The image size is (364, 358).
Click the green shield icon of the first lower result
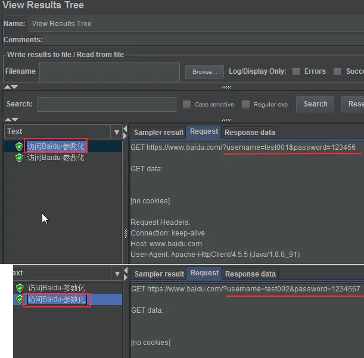(x=20, y=288)
